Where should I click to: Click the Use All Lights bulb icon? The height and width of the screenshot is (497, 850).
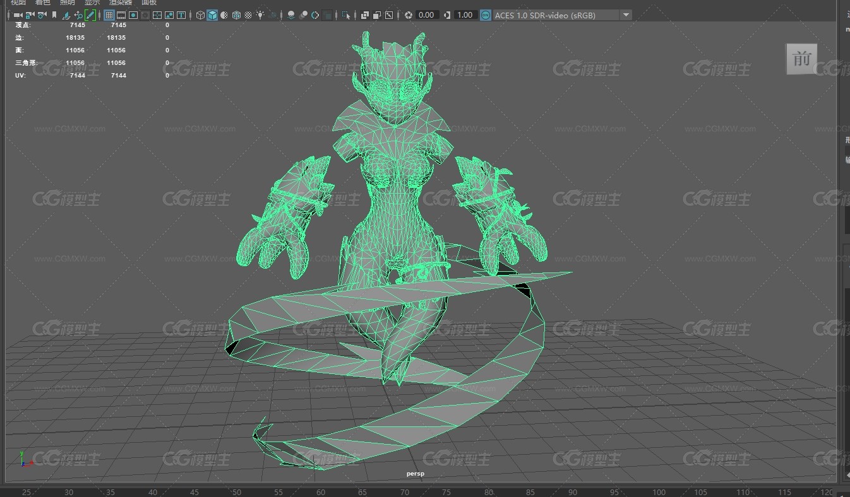pyautogui.click(x=260, y=15)
